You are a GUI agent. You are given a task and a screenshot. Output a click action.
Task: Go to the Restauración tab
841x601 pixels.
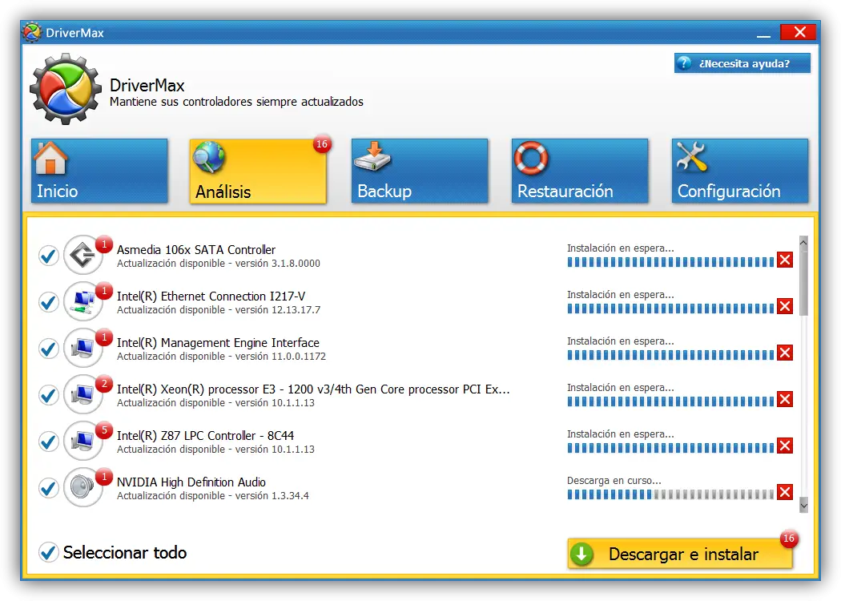point(580,171)
